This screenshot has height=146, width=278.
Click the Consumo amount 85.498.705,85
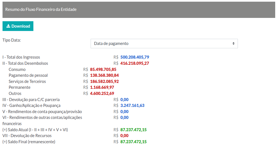pyautogui.click(x=103, y=70)
